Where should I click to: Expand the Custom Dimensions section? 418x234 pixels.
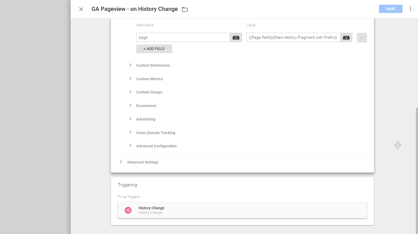(x=153, y=65)
